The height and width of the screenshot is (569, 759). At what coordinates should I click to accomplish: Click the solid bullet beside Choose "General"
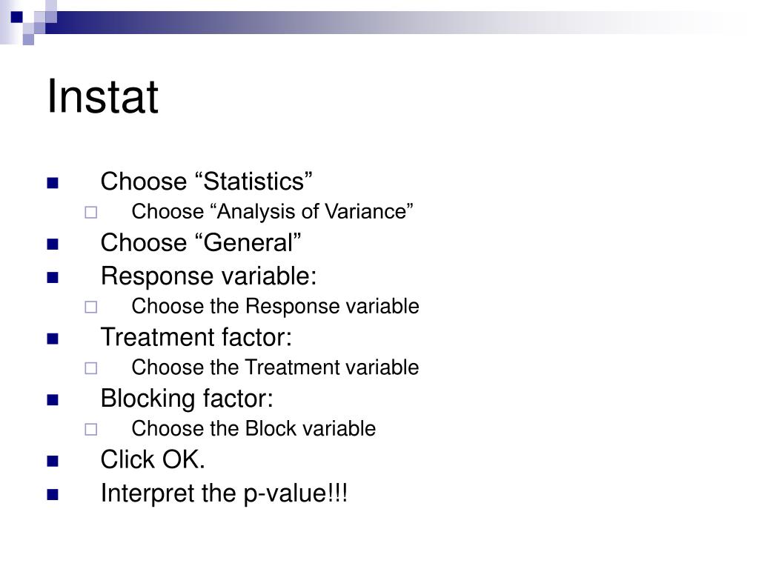point(53,244)
